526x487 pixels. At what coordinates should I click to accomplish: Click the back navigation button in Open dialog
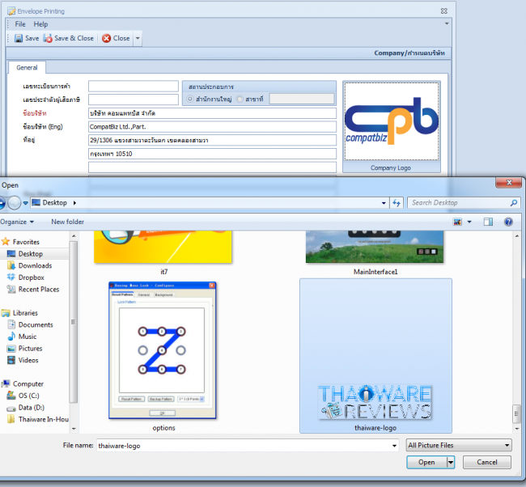pyautogui.click(x=2, y=202)
